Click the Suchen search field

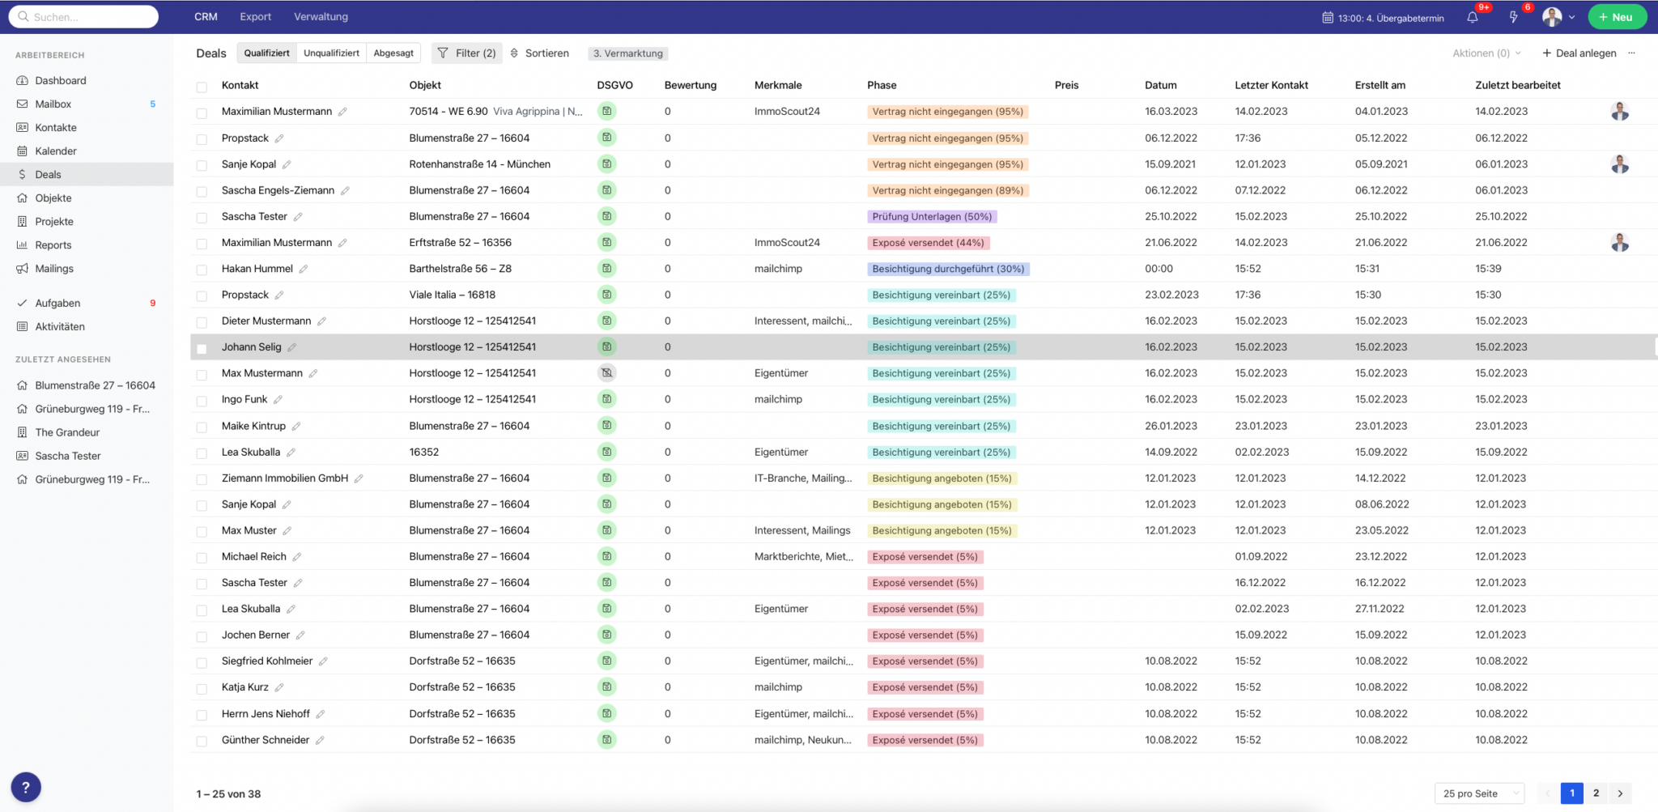(84, 17)
